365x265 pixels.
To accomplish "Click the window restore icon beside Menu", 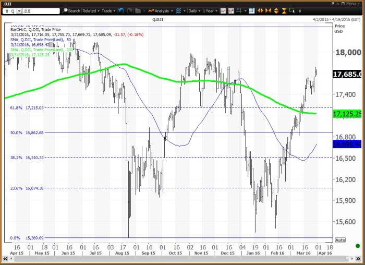I will coord(343,4).
